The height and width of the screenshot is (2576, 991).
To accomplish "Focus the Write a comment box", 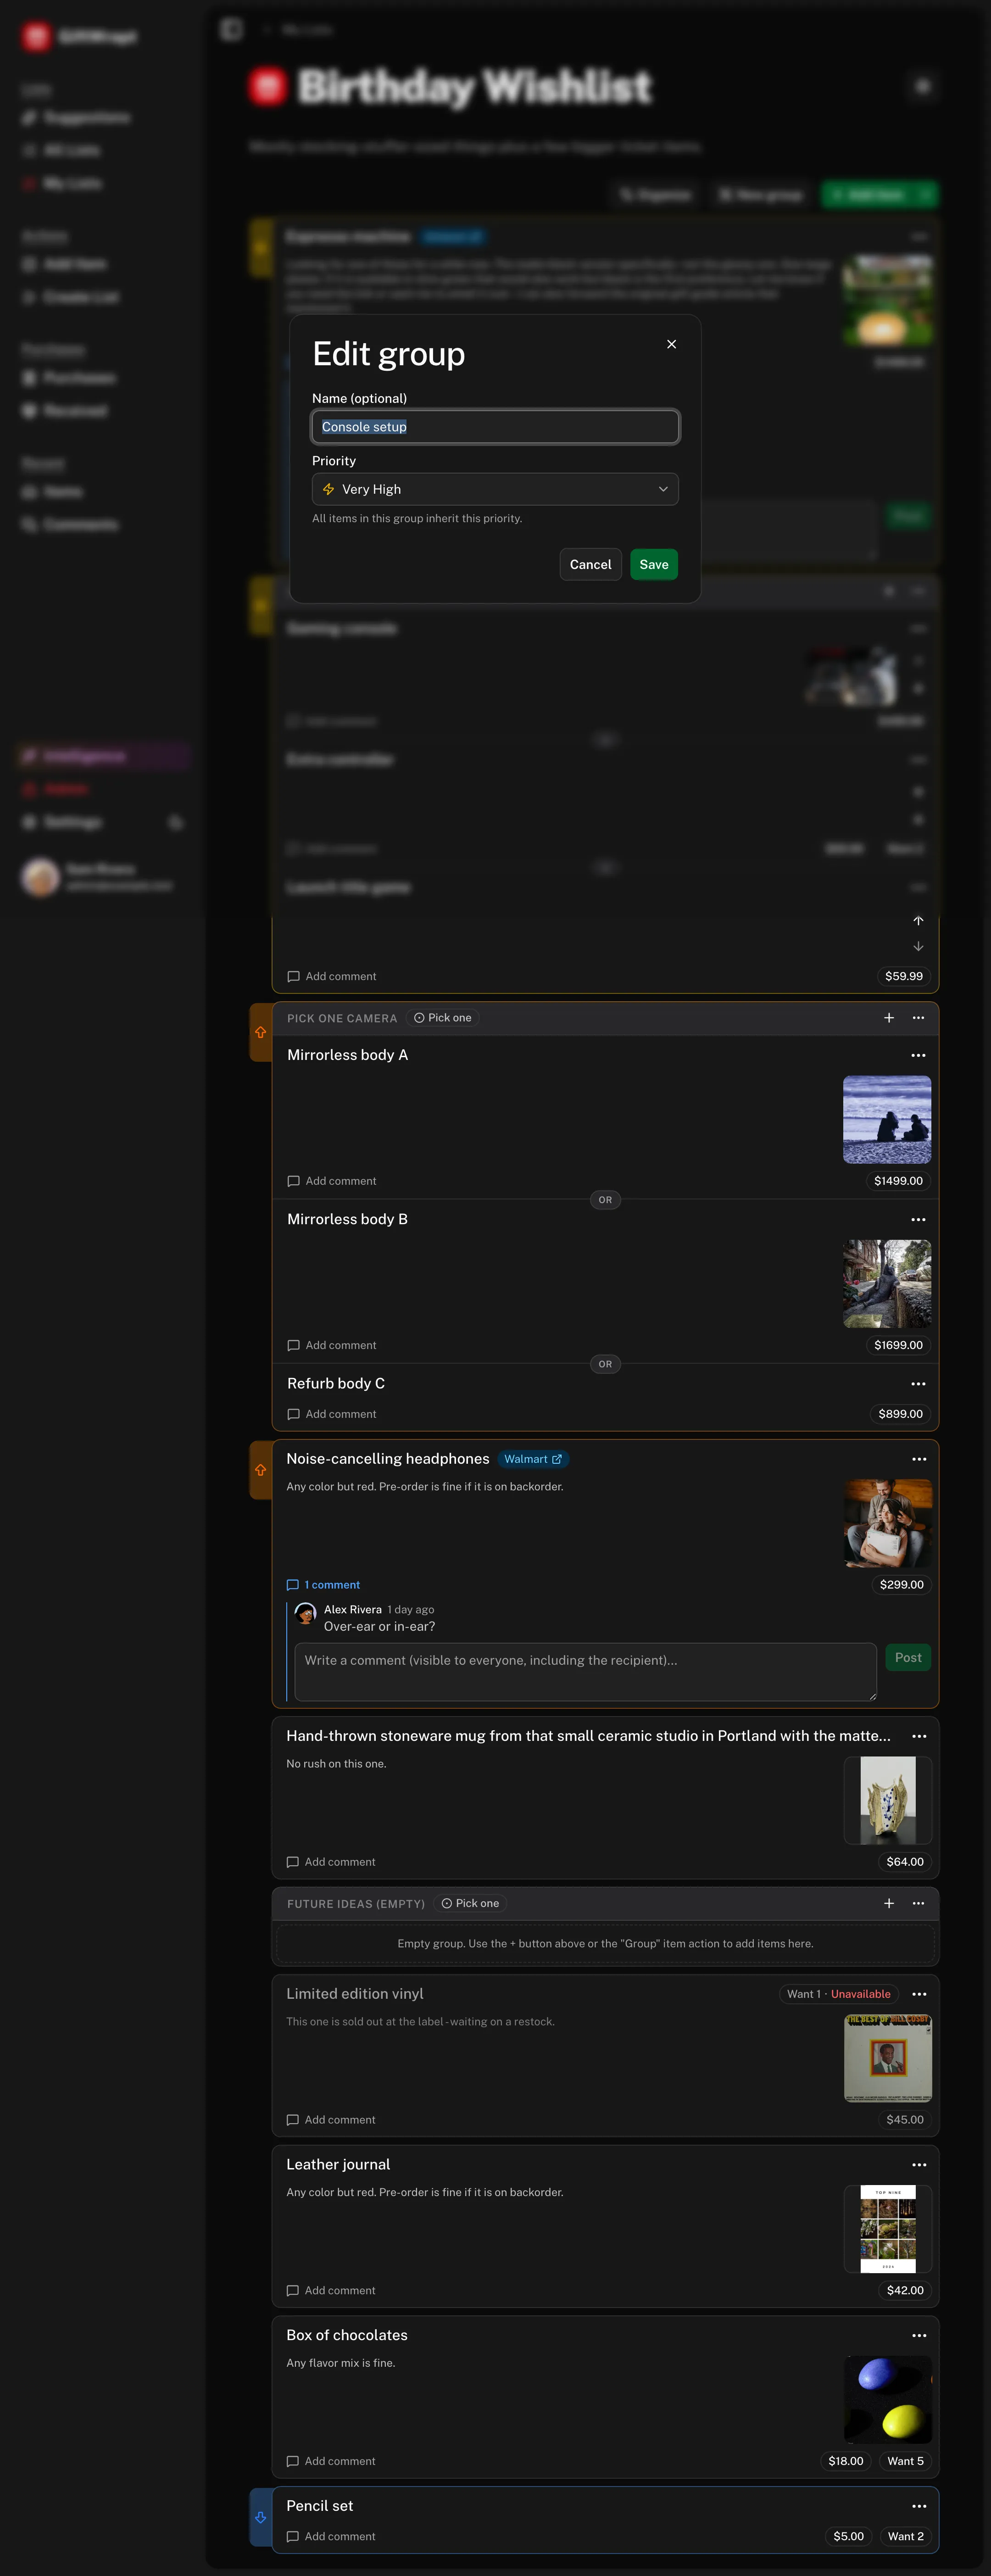I will pyautogui.click(x=586, y=1671).
